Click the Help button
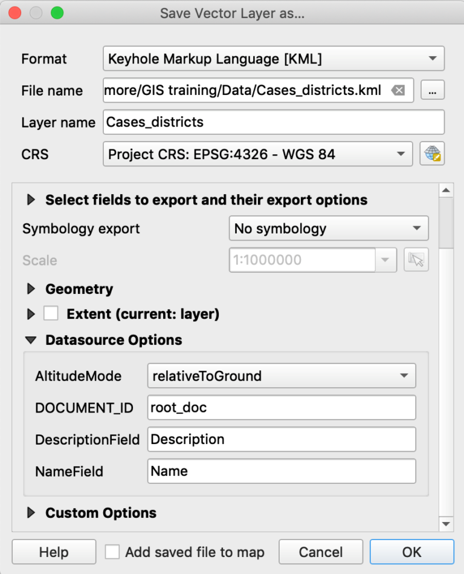 54,552
